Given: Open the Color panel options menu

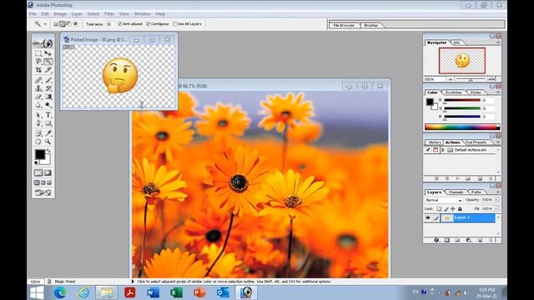Looking at the screenshot, I should 498,92.
